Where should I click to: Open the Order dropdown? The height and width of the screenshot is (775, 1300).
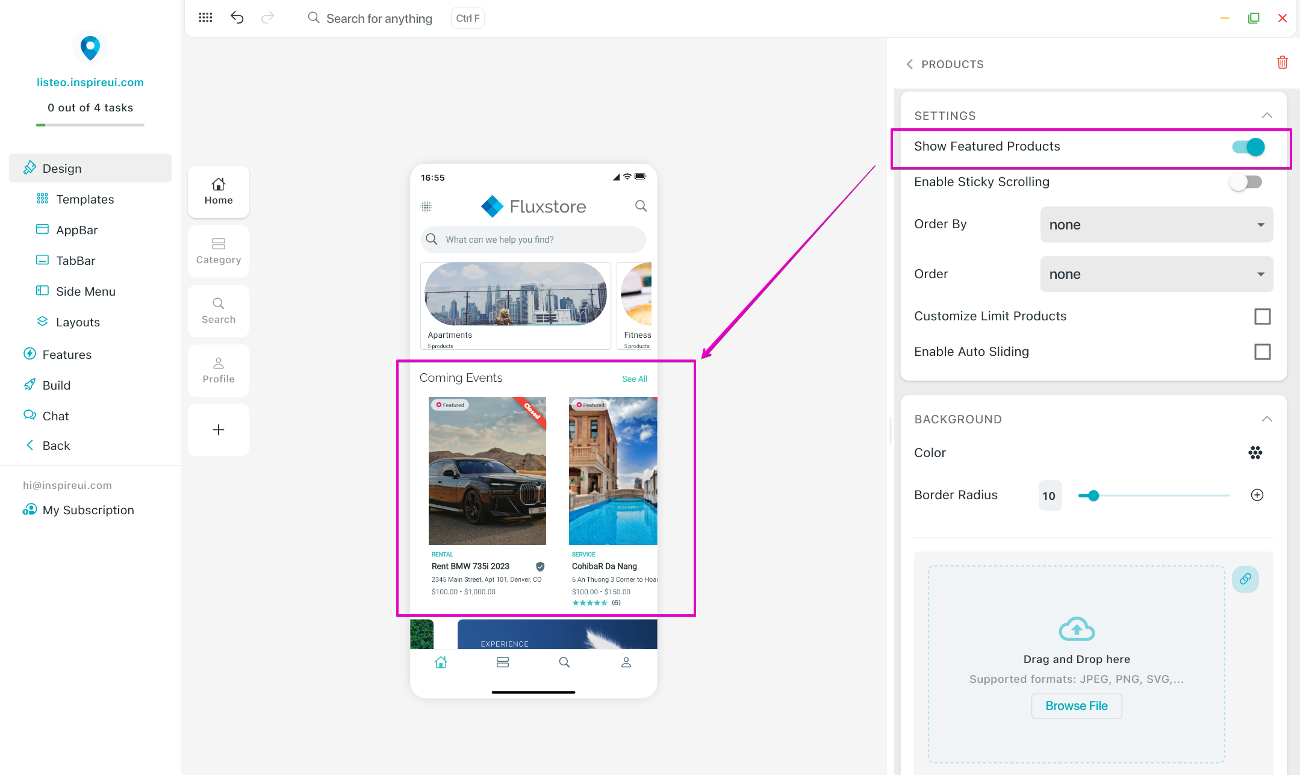1156,274
